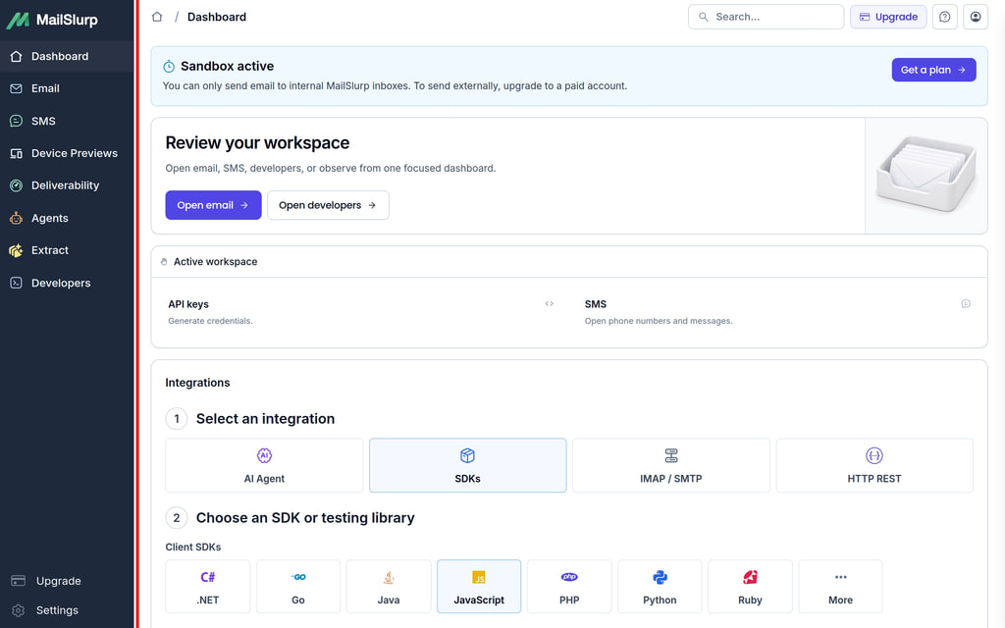Open Settings in the sidebar
The width and height of the screenshot is (1005, 628).
(67, 610)
